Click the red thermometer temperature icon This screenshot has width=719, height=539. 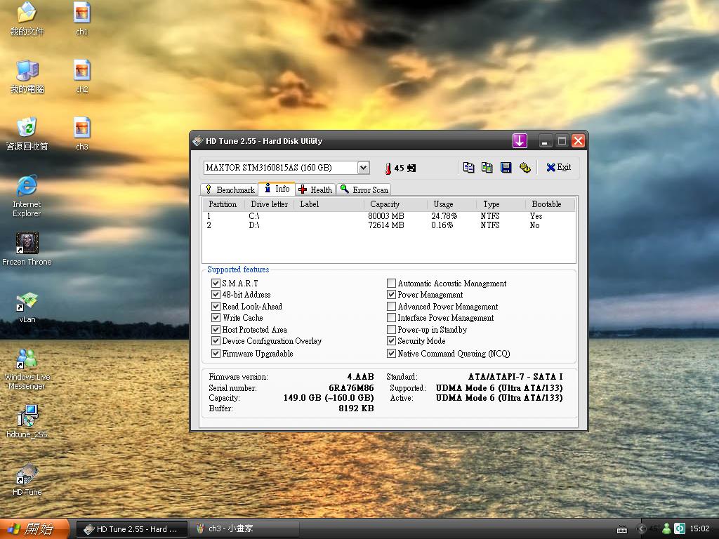pyautogui.click(x=387, y=168)
